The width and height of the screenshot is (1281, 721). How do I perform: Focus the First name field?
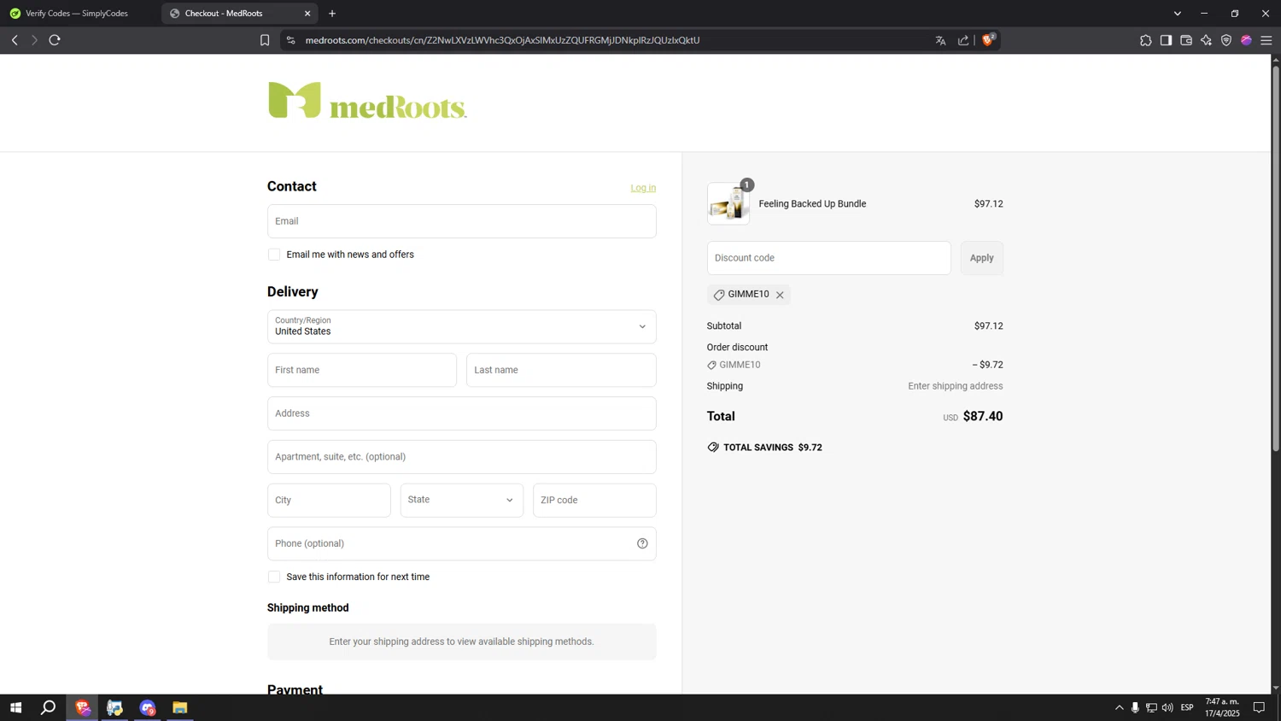click(362, 370)
